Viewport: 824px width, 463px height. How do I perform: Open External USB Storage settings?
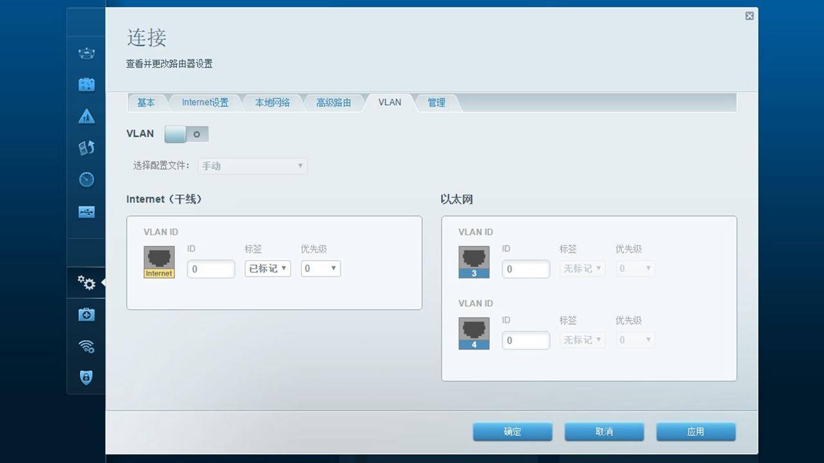86,212
